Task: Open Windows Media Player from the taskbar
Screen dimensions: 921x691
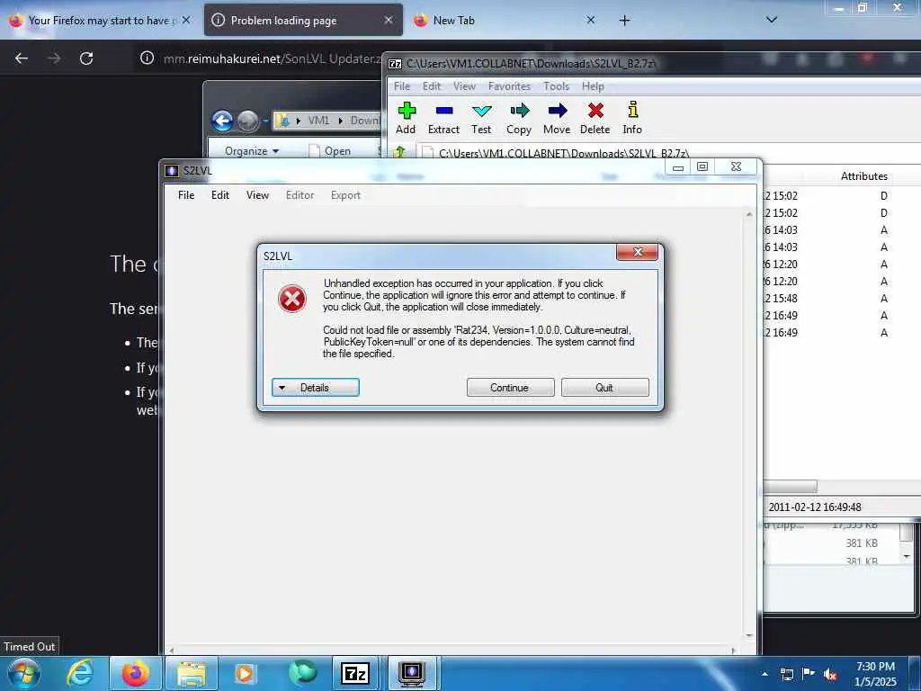Action: tap(245, 673)
